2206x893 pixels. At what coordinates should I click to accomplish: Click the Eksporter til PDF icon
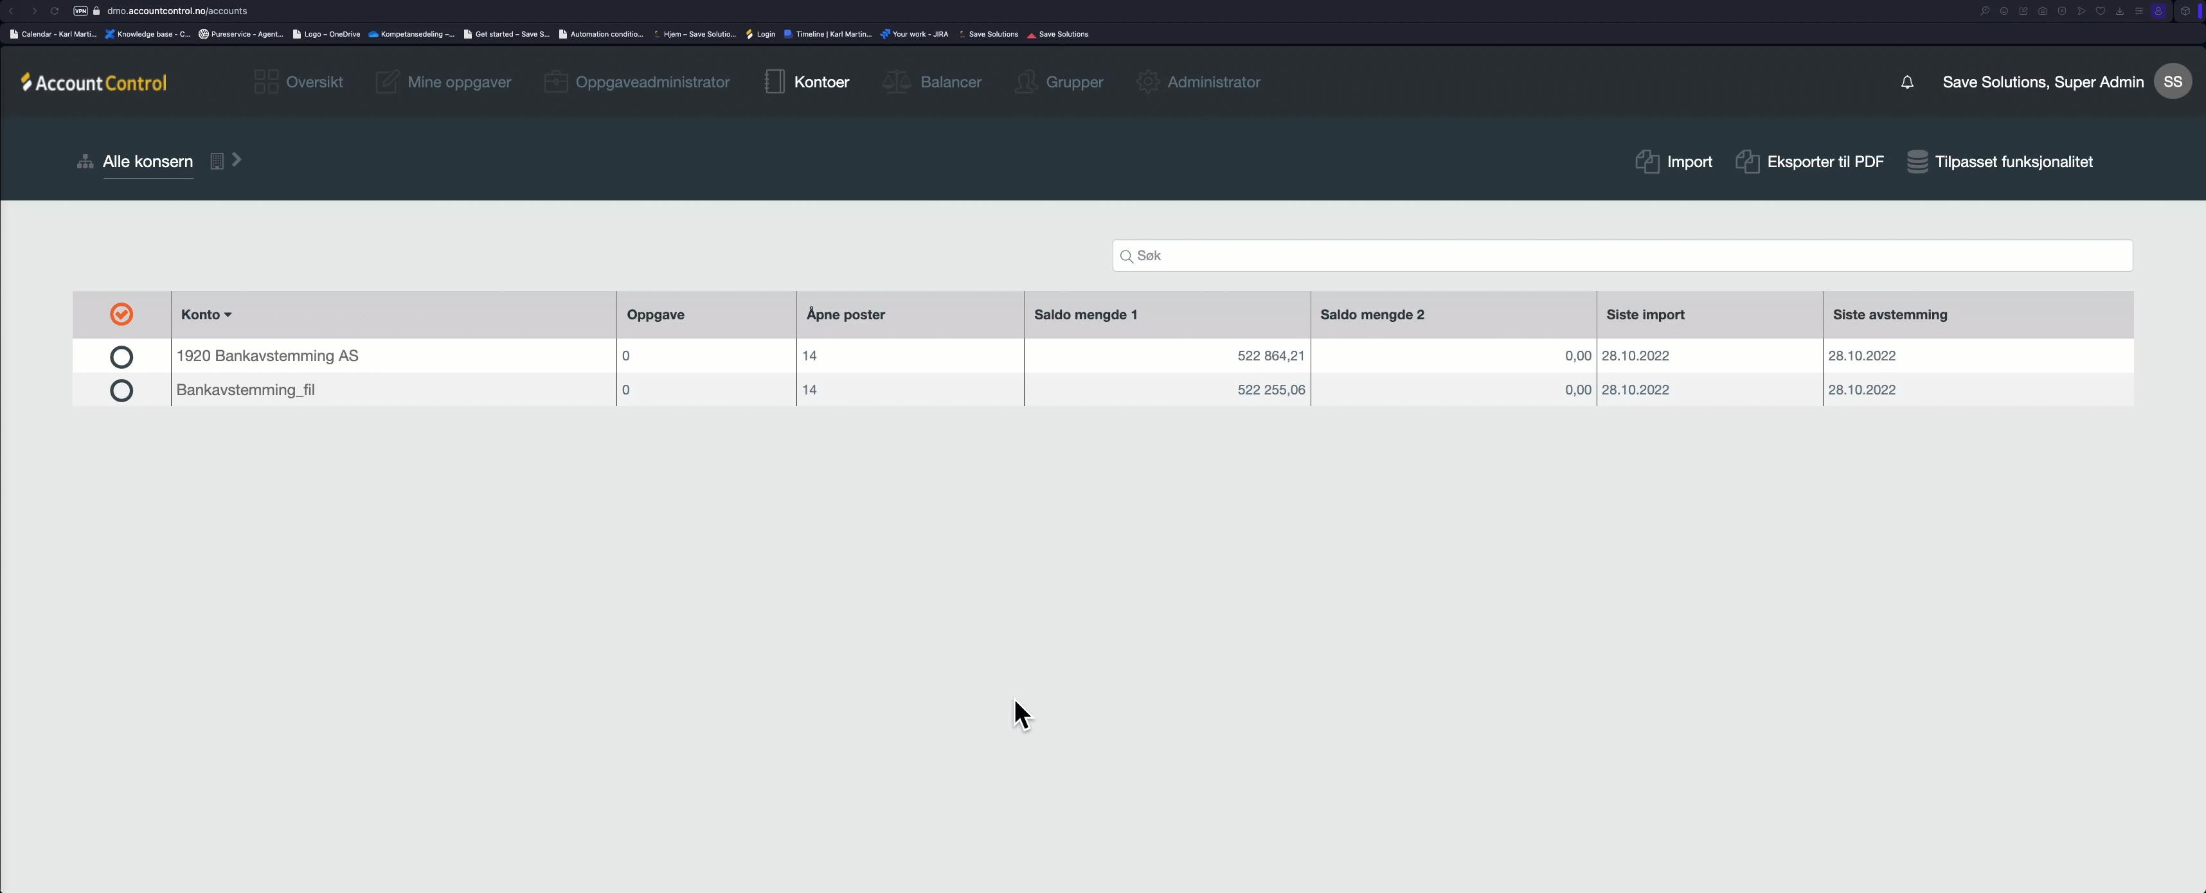[1747, 162]
